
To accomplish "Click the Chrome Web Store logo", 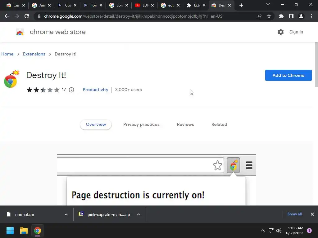I will 20,32.
